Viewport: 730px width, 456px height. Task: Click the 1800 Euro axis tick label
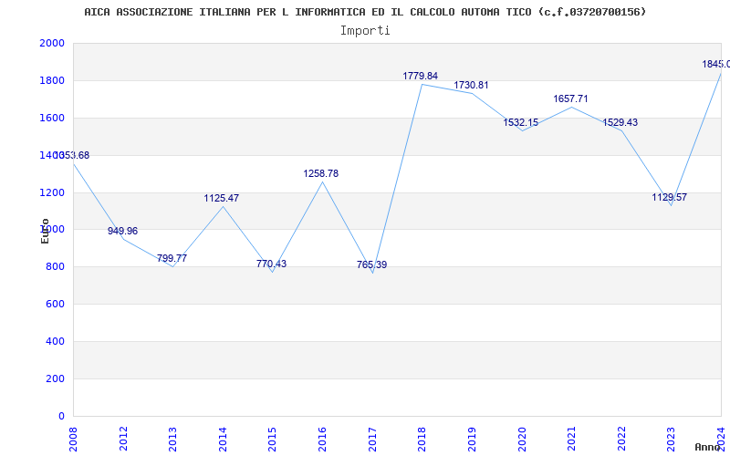pyautogui.click(x=52, y=80)
